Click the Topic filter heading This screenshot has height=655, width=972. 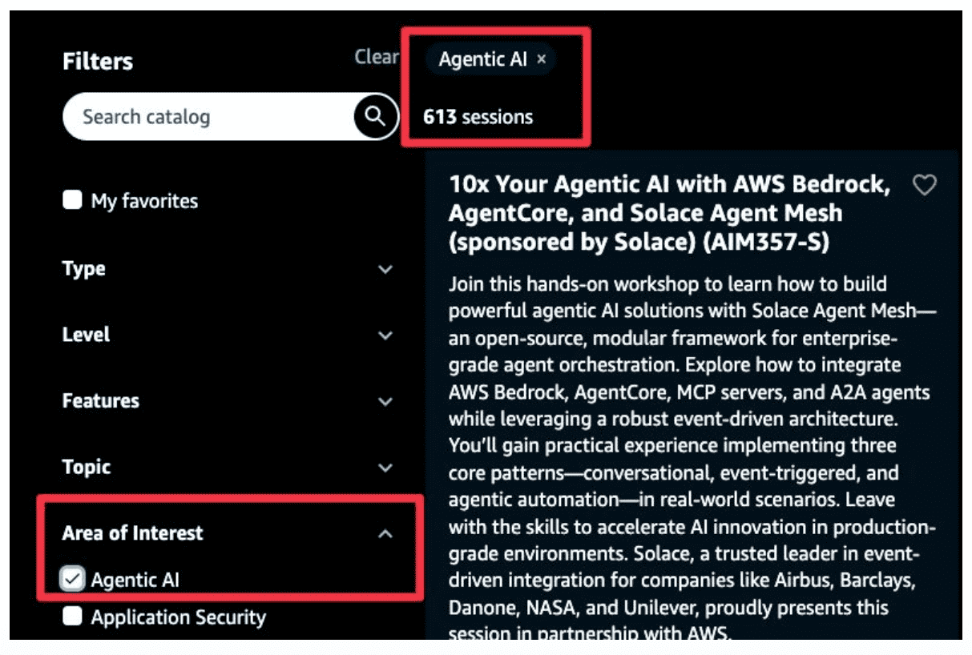point(87,467)
